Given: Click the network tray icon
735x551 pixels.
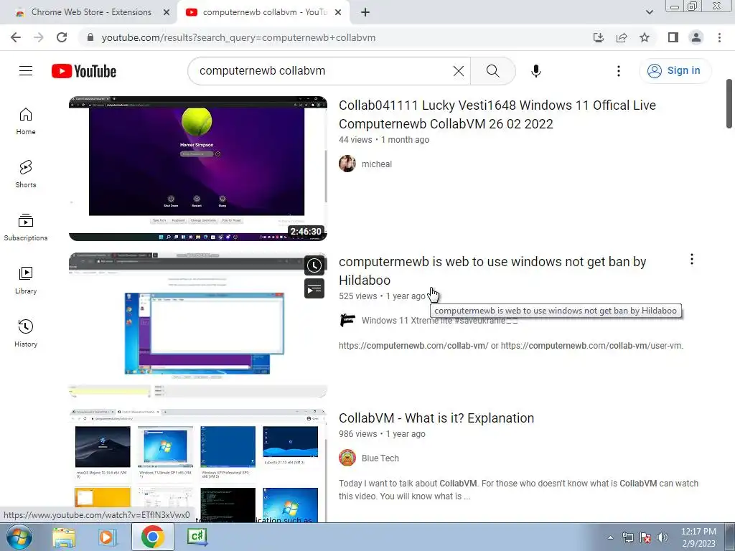Looking at the screenshot, I should pyautogui.click(x=627, y=537).
